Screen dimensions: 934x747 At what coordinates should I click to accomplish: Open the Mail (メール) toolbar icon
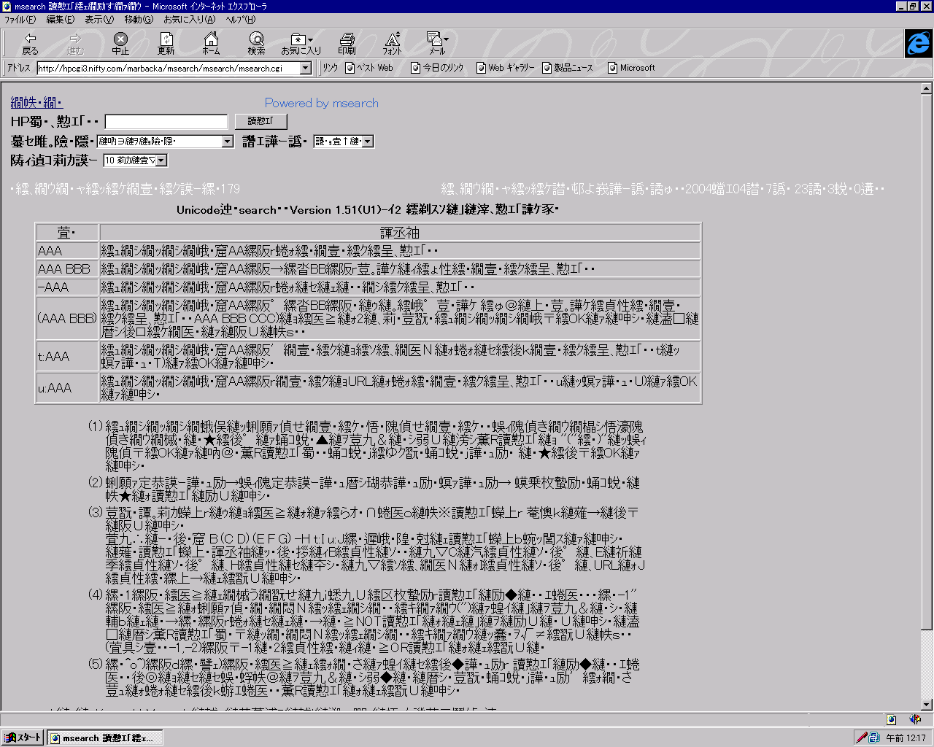pyautogui.click(x=437, y=43)
